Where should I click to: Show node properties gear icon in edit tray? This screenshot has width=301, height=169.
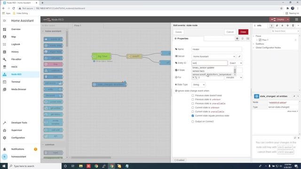coord(237,38)
